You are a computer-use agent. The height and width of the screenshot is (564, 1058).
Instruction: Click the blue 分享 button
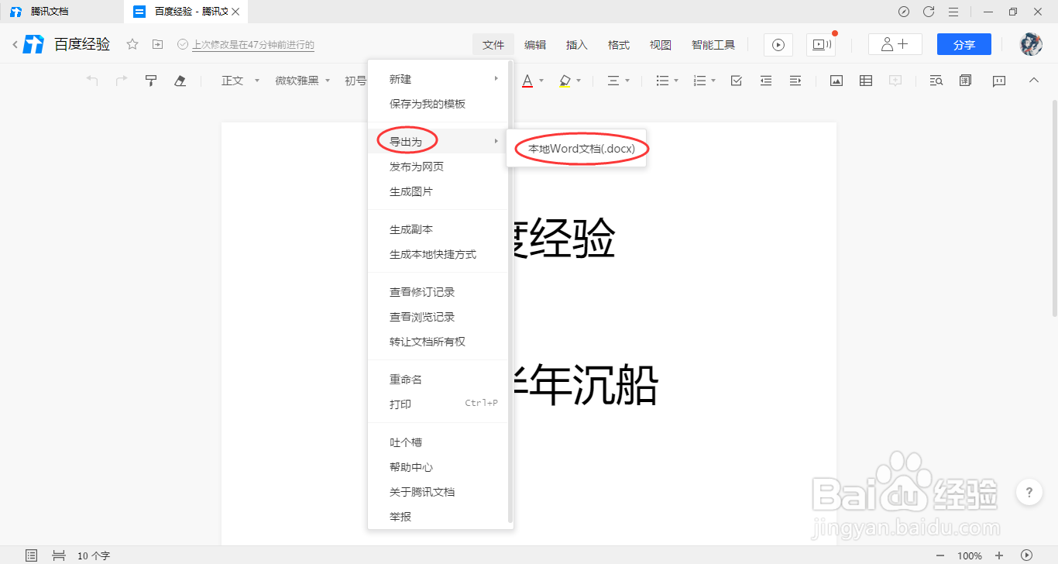click(964, 45)
